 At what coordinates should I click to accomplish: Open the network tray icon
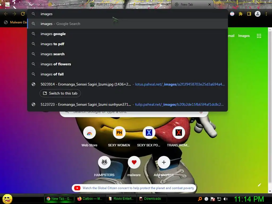tap(219, 199)
